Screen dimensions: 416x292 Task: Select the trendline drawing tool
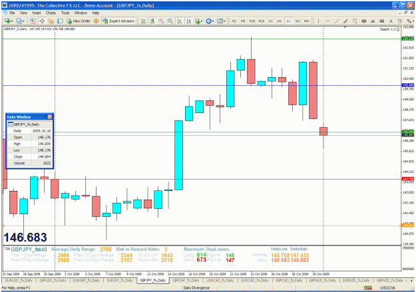click(x=337, y=21)
